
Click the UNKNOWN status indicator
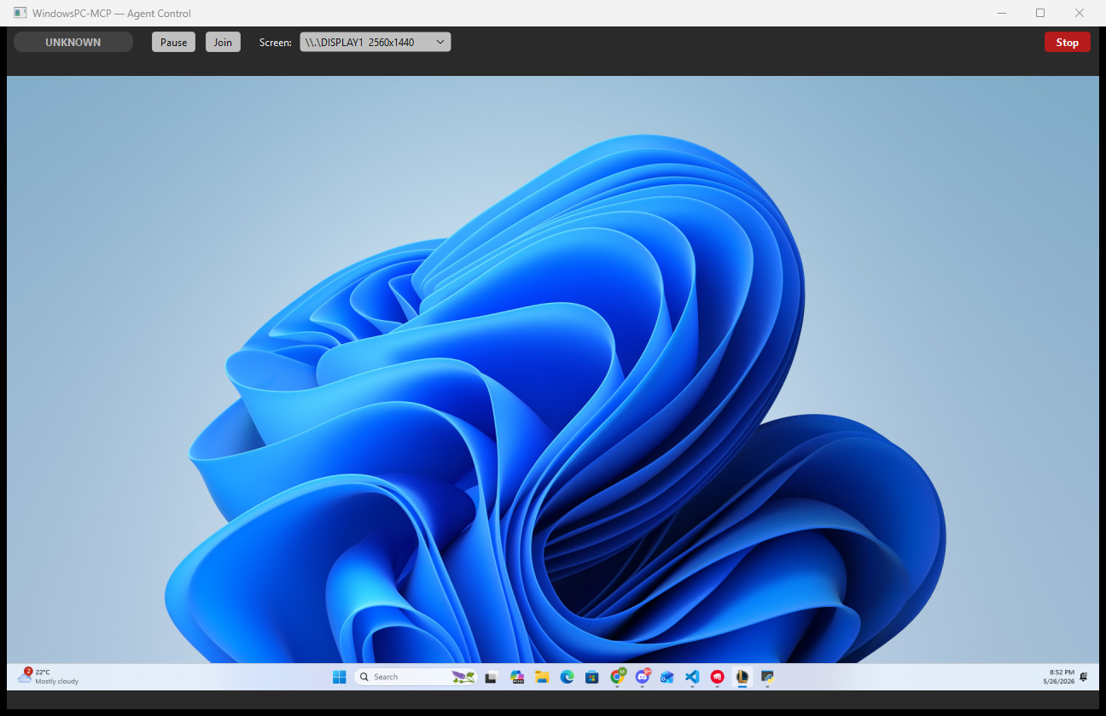coord(73,42)
